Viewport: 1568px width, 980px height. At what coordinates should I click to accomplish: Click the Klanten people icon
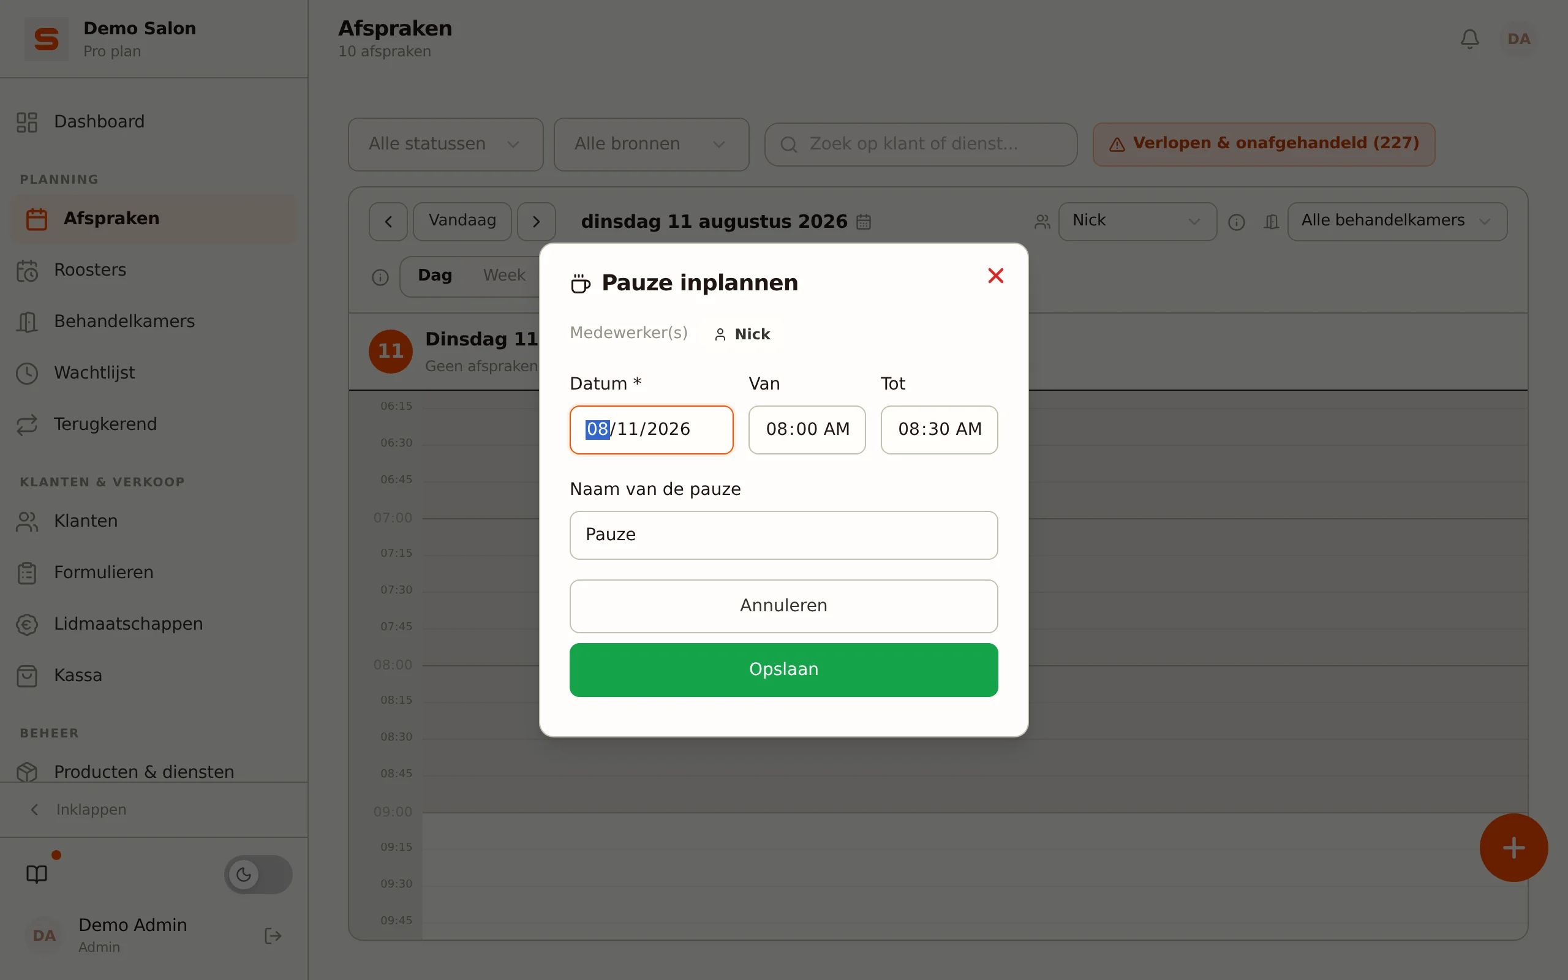tap(26, 521)
